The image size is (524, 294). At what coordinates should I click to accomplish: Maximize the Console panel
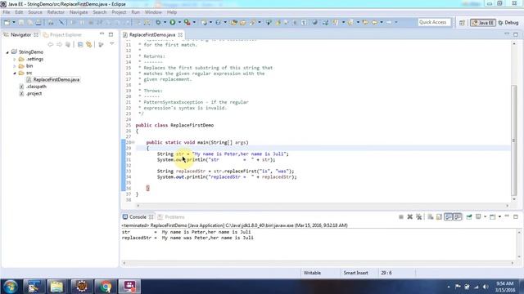[x=516, y=216]
